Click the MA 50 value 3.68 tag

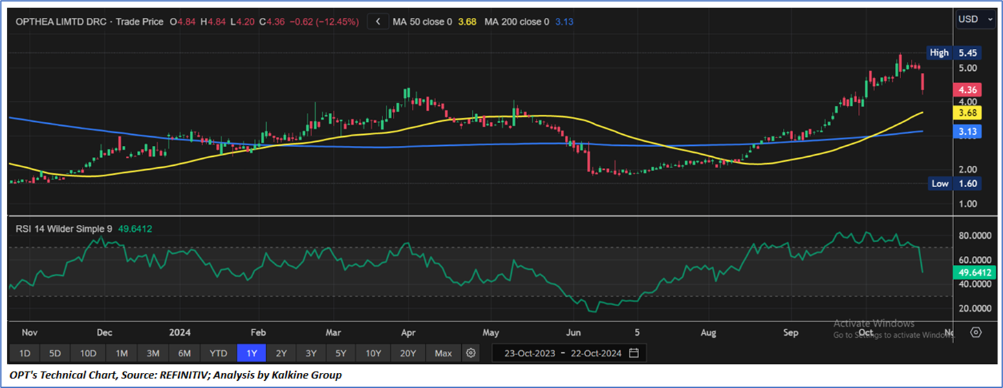tap(969, 113)
